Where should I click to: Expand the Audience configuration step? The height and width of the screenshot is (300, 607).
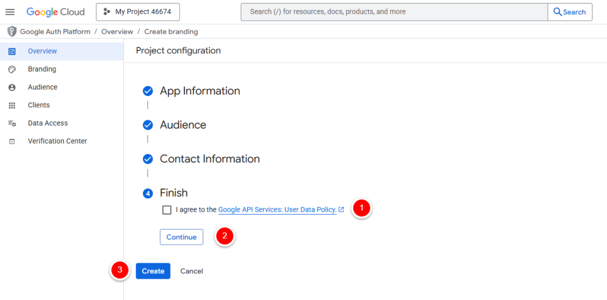coord(183,125)
